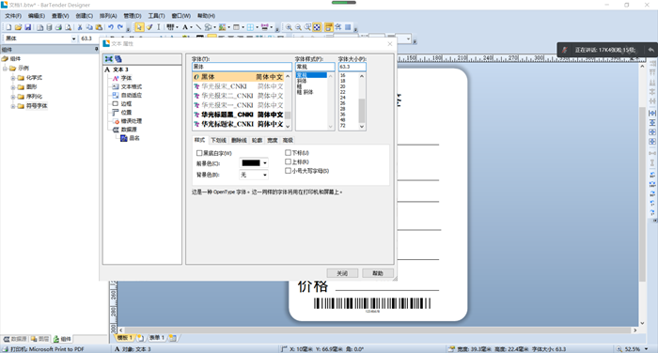
Task: Choose the line drawing tool
Action: [x=198, y=27]
